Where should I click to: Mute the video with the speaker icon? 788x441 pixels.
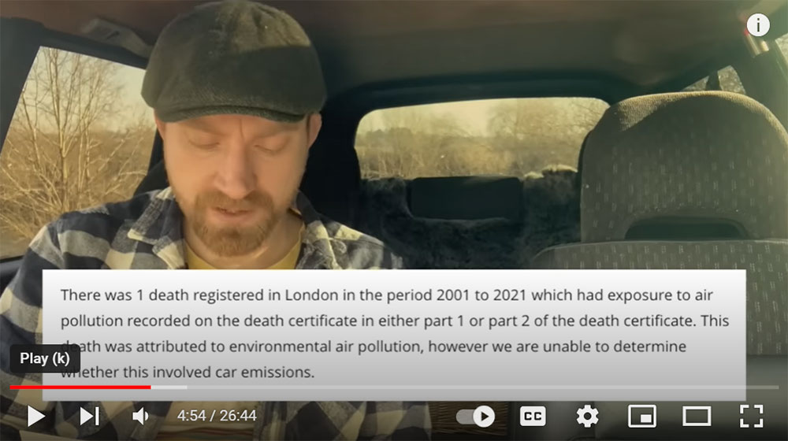pos(140,417)
